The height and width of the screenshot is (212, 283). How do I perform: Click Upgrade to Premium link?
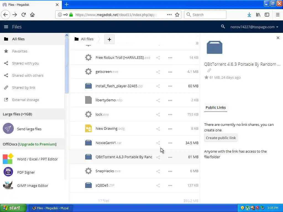[38, 144]
